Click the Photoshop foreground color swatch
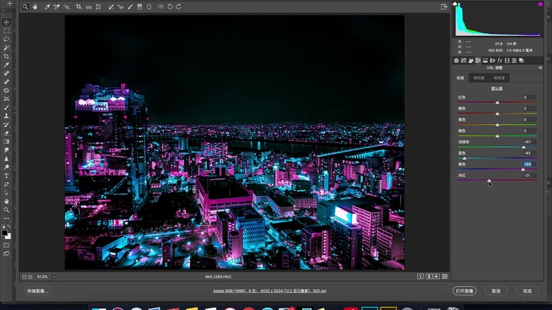The width and height of the screenshot is (552, 310). pyautogui.click(x=5, y=233)
